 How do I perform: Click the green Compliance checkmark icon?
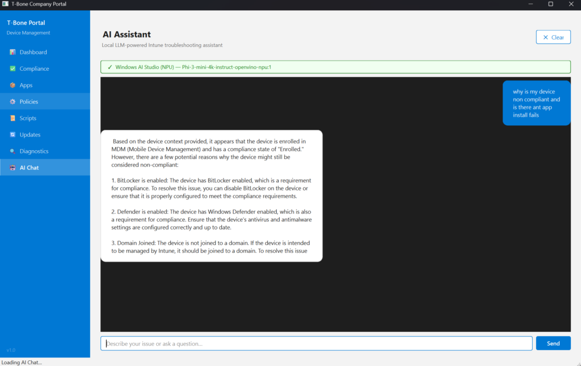tap(12, 69)
